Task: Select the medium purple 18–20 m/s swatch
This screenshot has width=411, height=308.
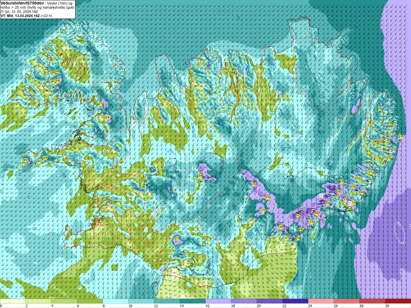Action: [244, 301]
